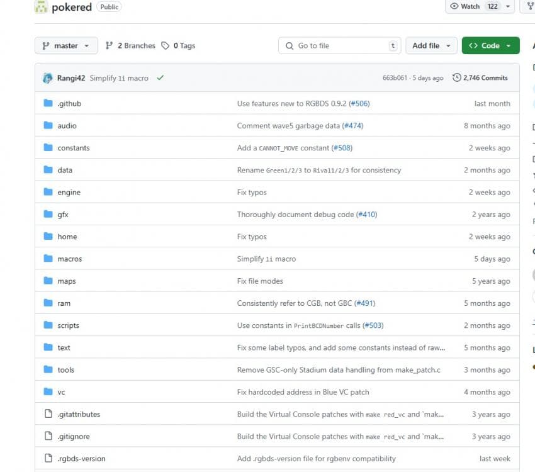The width and height of the screenshot is (535, 472).
Task: Click the green commit status checkmark
Action: pyautogui.click(x=160, y=78)
